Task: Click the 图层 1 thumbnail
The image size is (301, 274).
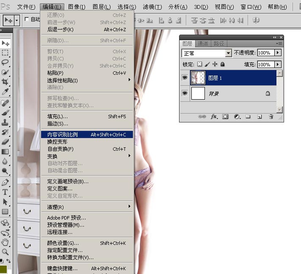Action: click(x=198, y=78)
